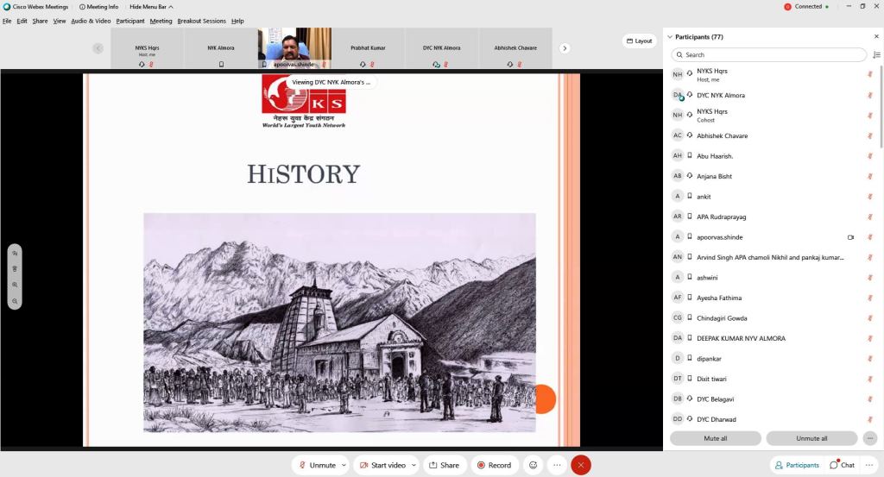Select participant dipankar
The width and height of the screenshot is (884, 477).
point(771,359)
